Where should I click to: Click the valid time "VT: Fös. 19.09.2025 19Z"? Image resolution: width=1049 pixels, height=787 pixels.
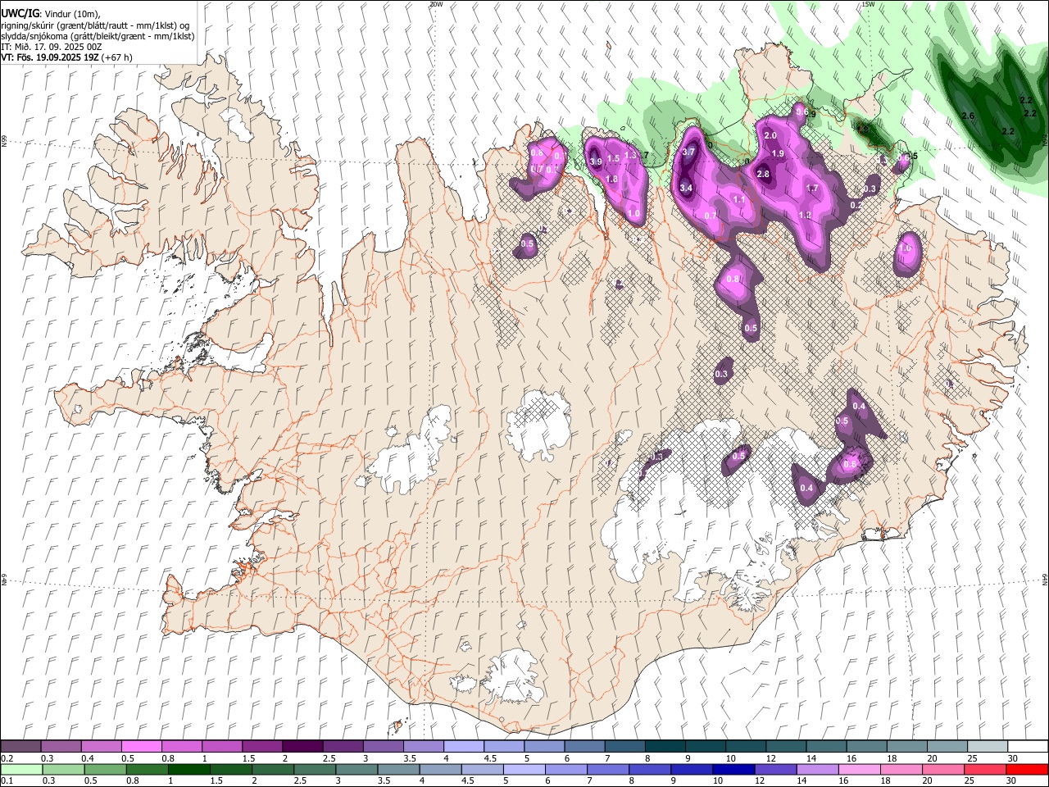point(49,57)
